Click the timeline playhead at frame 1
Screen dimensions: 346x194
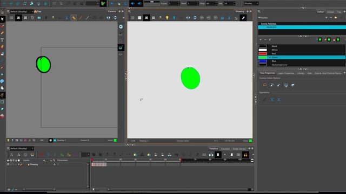point(92,160)
